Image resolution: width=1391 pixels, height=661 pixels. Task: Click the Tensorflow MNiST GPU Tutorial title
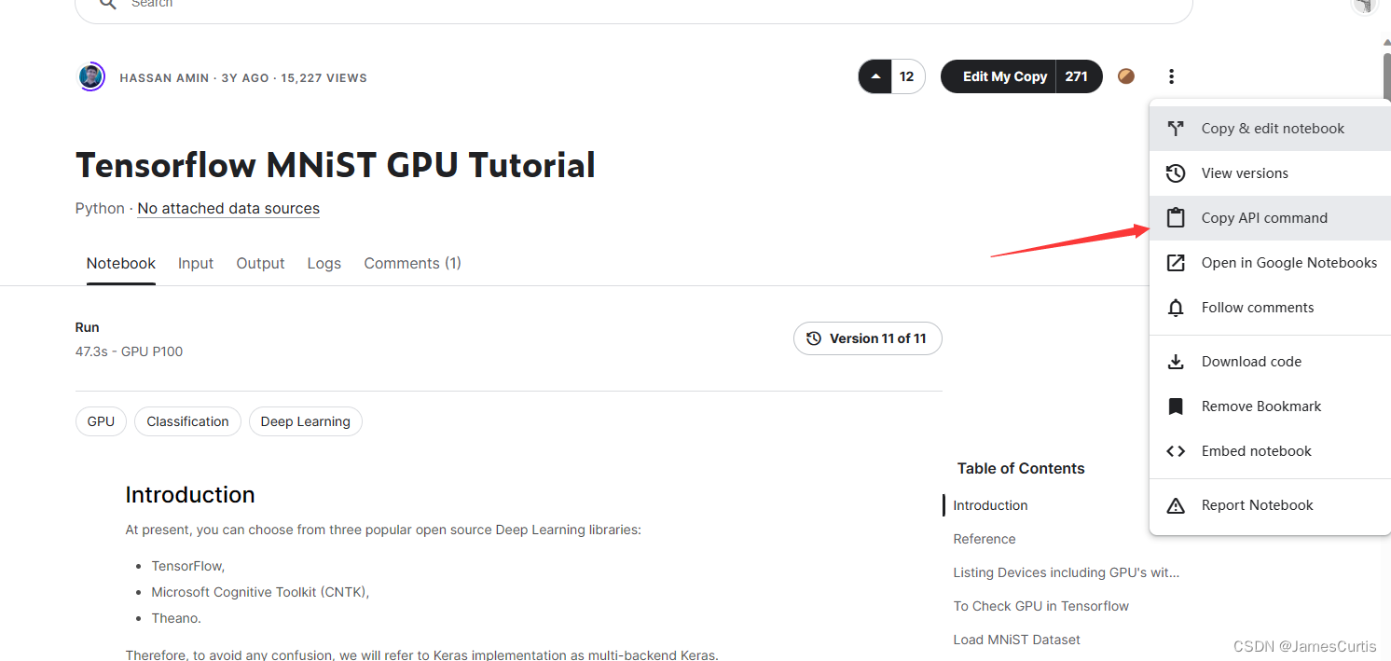(x=336, y=165)
